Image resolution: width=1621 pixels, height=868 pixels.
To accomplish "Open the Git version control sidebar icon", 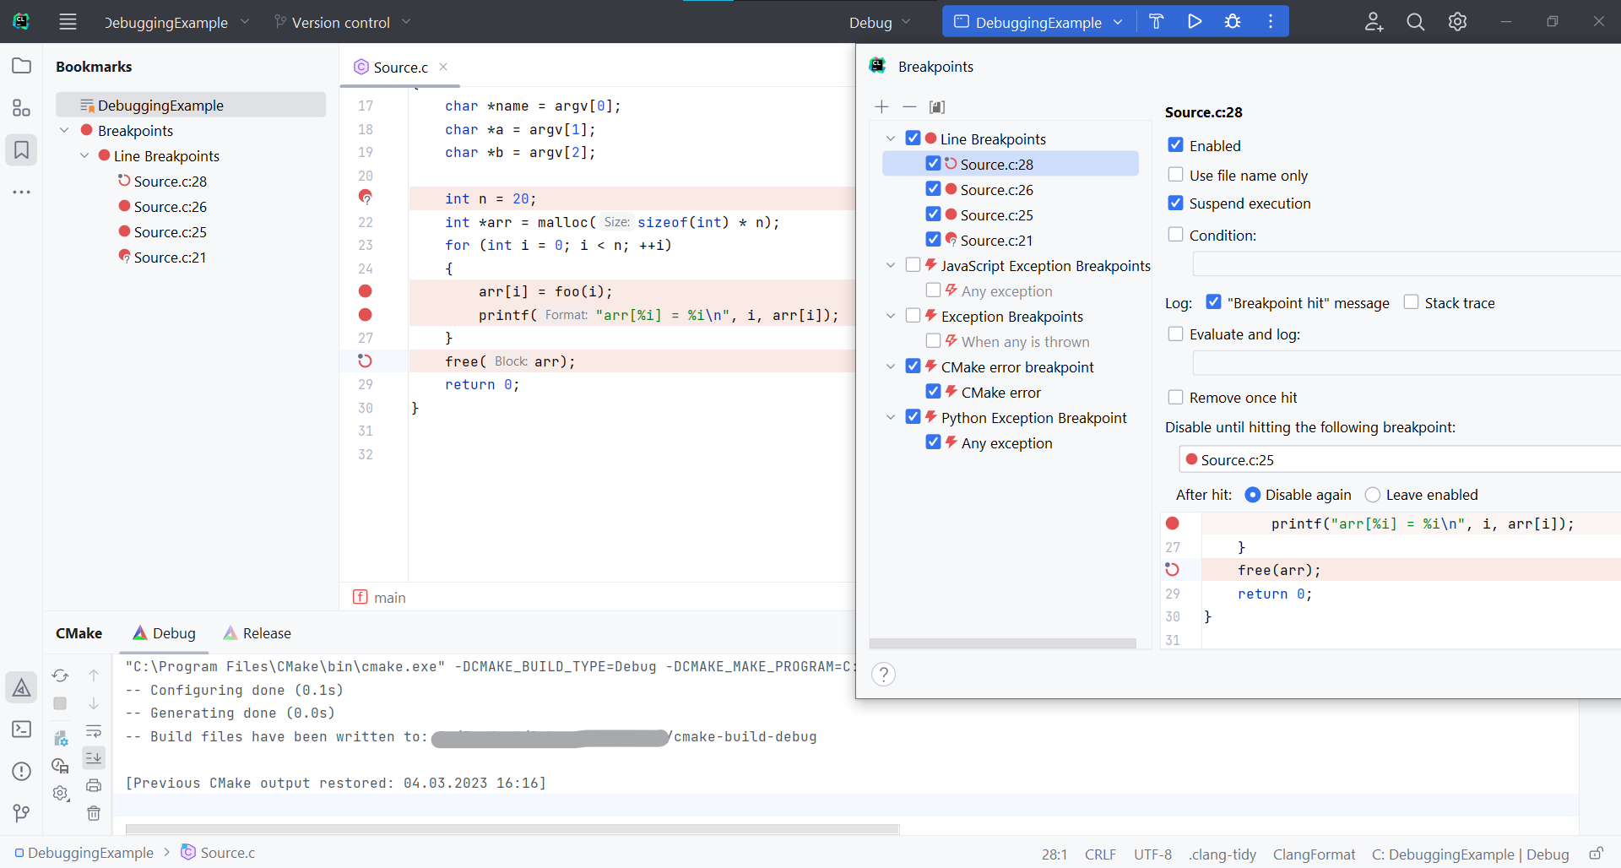I will pos(22,813).
